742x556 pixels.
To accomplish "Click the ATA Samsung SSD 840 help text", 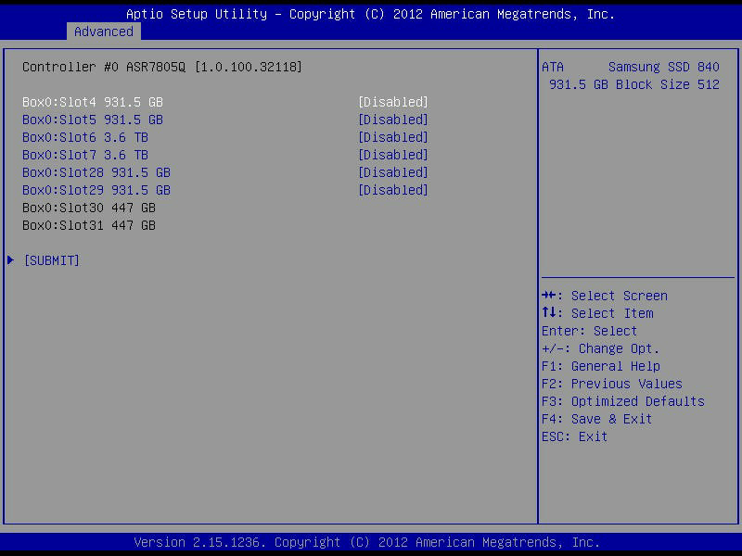I will (631, 67).
